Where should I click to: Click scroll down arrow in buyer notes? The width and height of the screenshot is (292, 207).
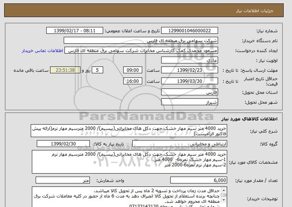224,200
